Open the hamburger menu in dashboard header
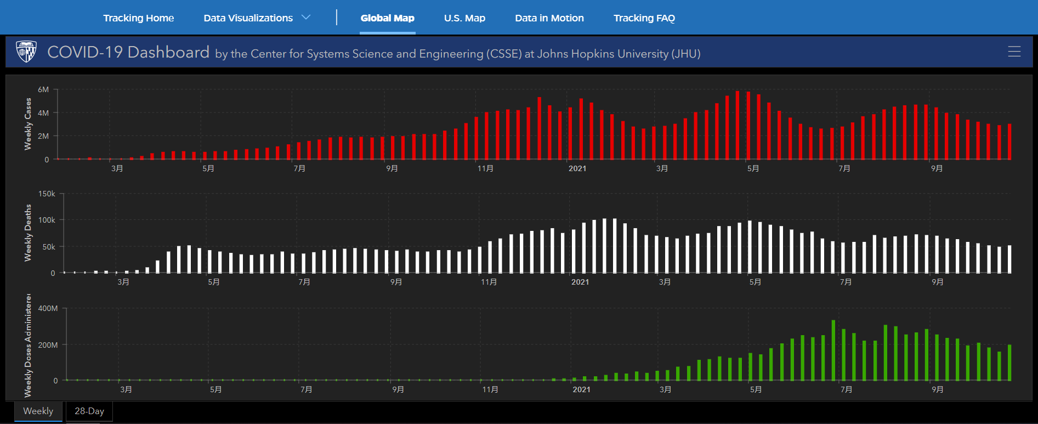 (x=1014, y=52)
